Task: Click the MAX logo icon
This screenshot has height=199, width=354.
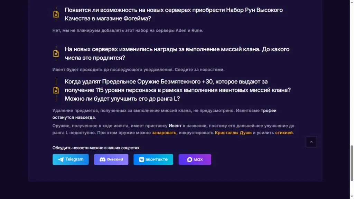Action: pyautogui.click(x=190, y=159)
